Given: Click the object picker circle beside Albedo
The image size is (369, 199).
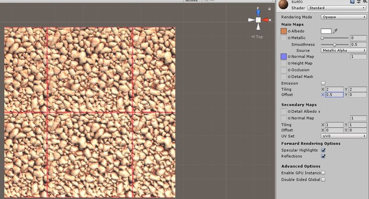Looking at the screenshot, I should point(289,31).
